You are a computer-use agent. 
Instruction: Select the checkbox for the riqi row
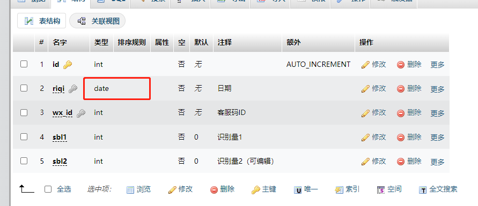pos(24,88)
